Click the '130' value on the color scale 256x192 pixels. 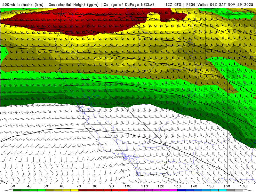pos(178,186)
